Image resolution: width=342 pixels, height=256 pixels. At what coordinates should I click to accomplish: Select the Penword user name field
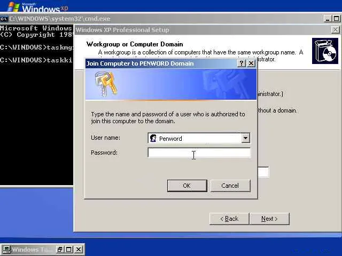tap(199, 138)
